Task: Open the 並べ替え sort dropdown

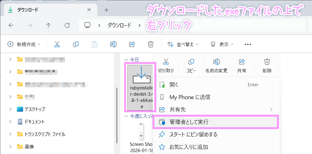Action: pos(183,44)
